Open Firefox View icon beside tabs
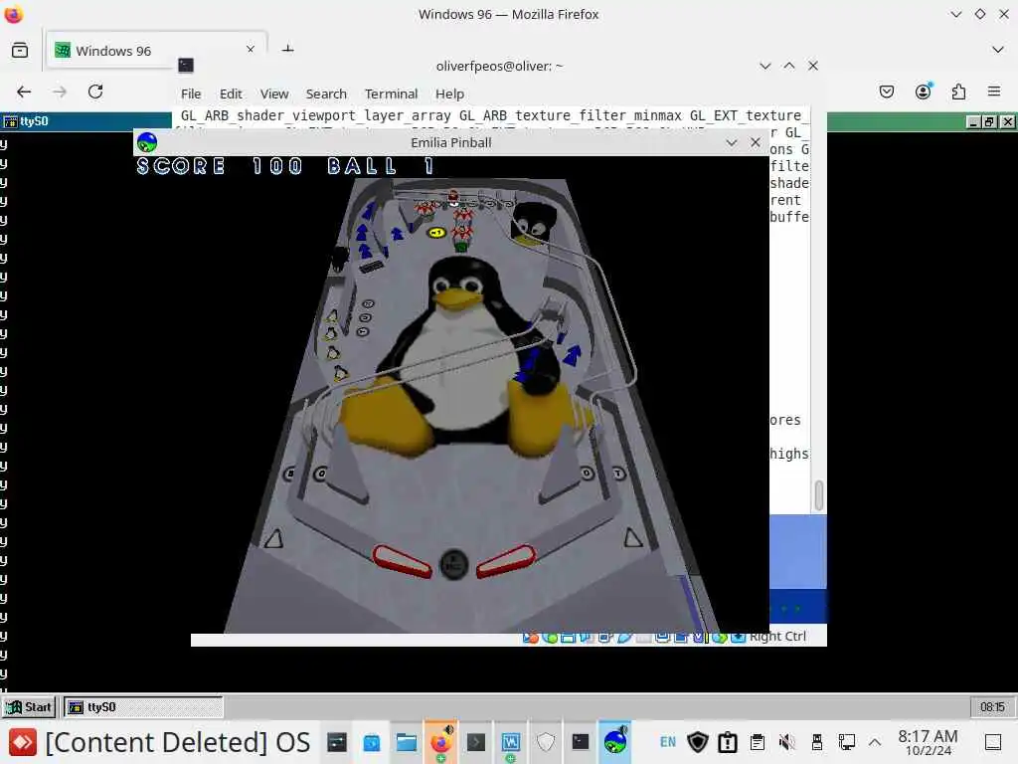The image size is (1018, 764). [20, 50]
